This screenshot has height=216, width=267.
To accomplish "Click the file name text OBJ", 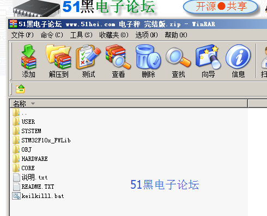I will (x=27, y=149).
